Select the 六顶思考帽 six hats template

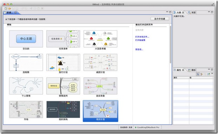[x=100, y=39]
